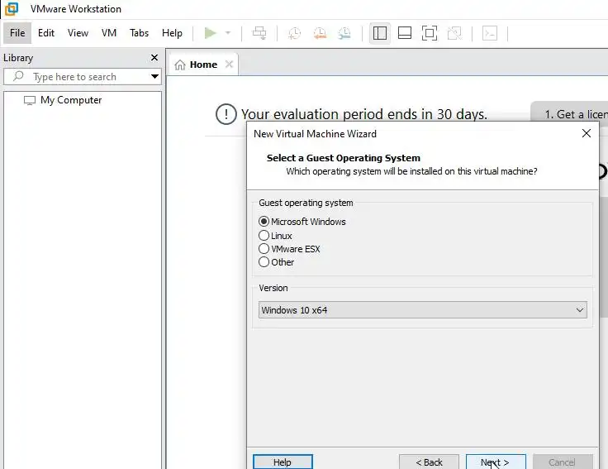
Task: Open the Windows 10 x64 version dropdown
Action: [x=423, y=310]
